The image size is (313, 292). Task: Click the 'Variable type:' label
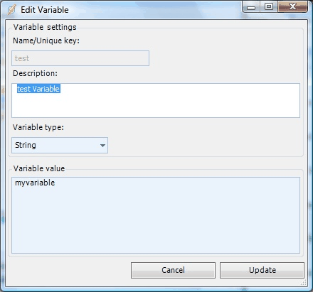(38, 127)
